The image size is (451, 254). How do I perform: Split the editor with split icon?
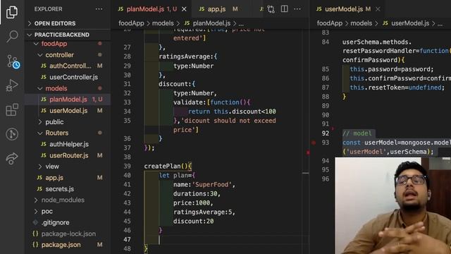284,9
